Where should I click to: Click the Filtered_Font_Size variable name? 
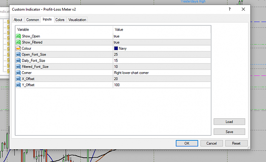pos(35,67)
